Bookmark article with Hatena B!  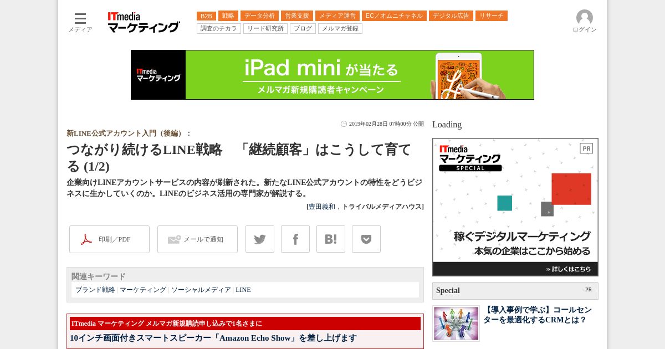coord(331,239)
